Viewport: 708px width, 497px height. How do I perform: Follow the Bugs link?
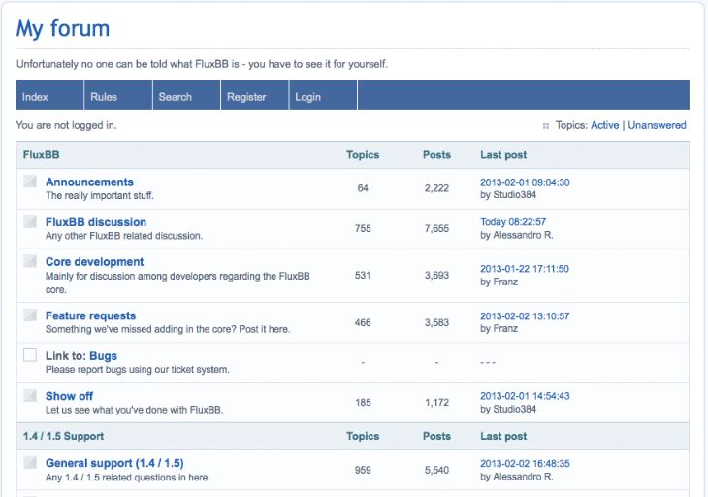pyautogui.click(x=104, y=356)
